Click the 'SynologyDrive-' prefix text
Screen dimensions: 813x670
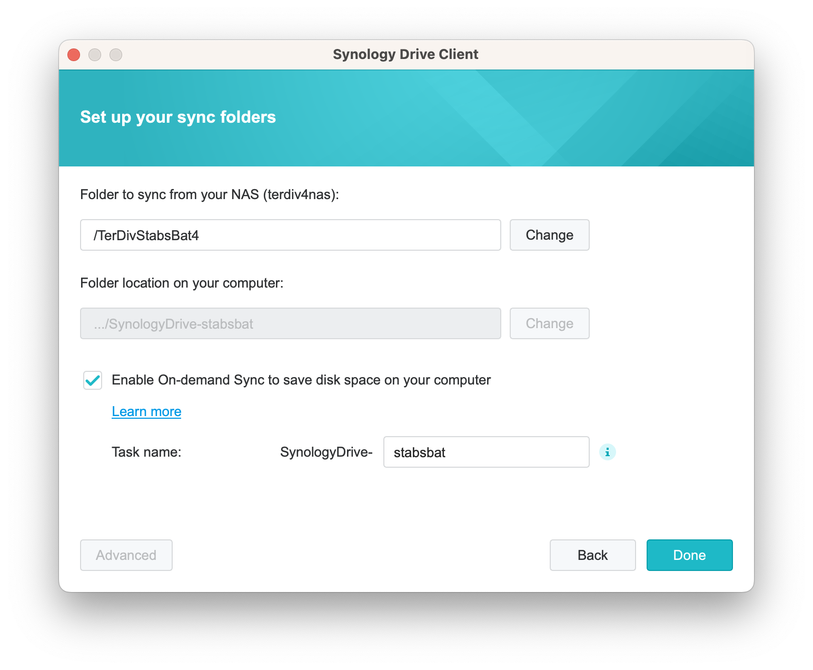pyautogui.click(x=326, y=452)
